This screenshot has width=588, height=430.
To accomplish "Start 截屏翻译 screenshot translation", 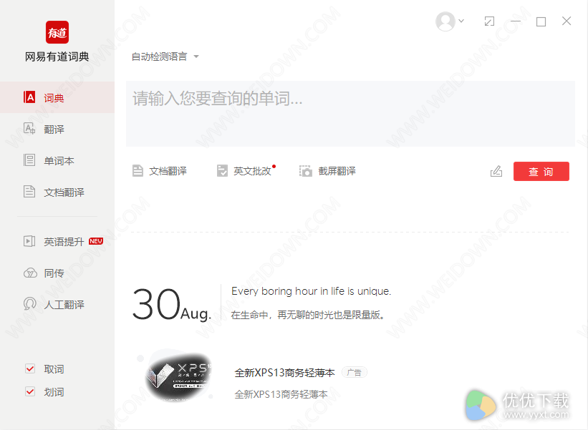I will coord(327,171).
